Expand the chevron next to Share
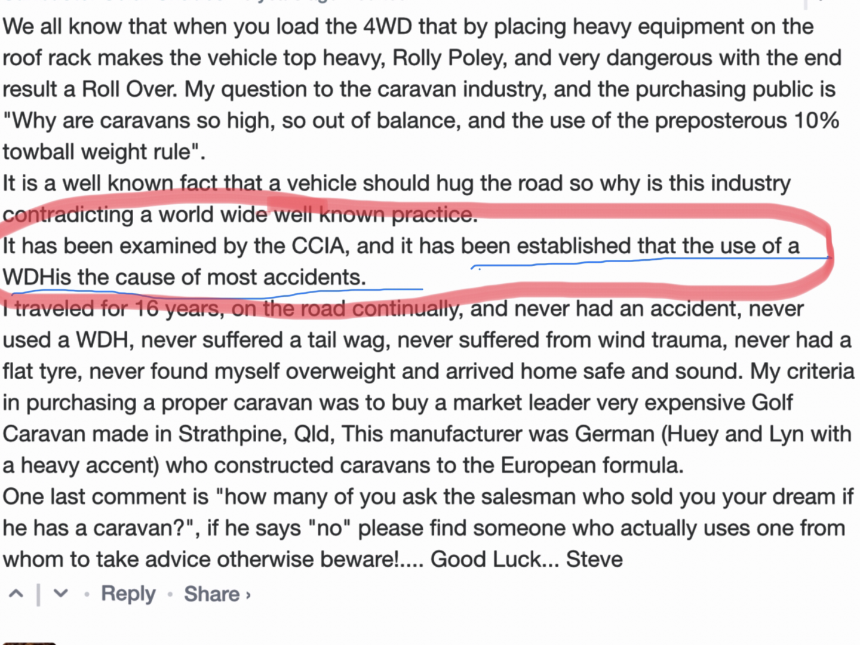The image size is (860, 645). click(x=248, y=595)
